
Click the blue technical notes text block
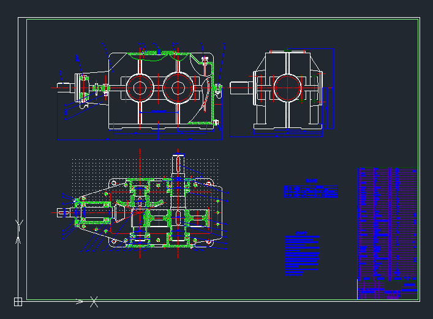point(302,254)
